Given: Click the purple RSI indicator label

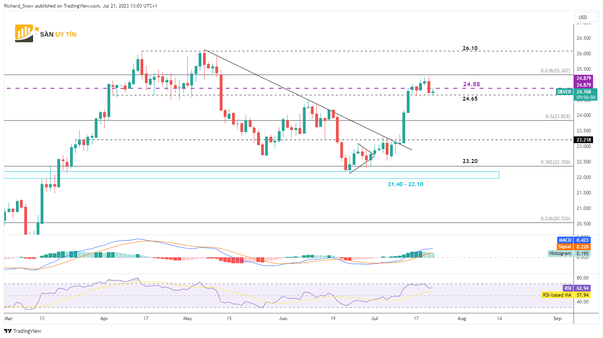Looking at the screenshot, I should [x=568, y=288].
